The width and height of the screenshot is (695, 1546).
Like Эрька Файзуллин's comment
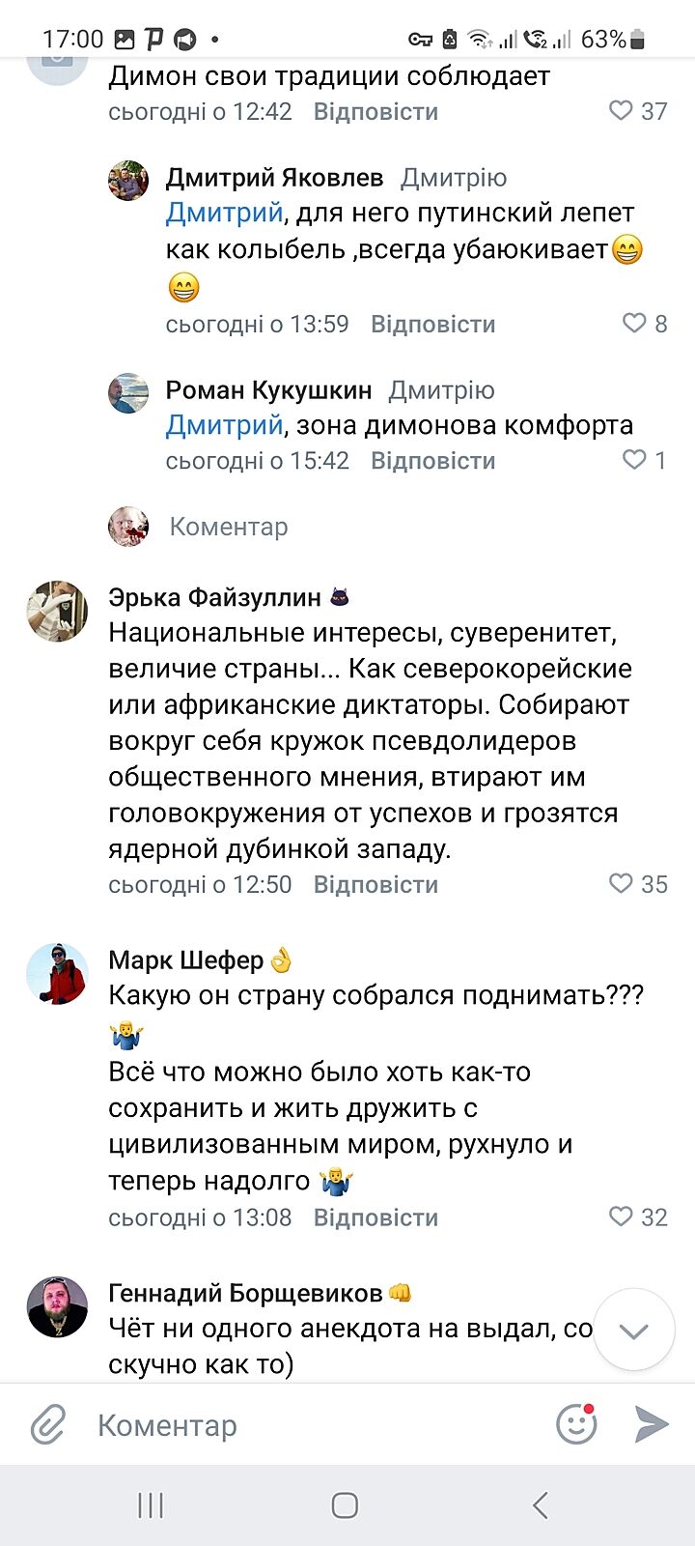pyautogui.click(x=621, y=883)
